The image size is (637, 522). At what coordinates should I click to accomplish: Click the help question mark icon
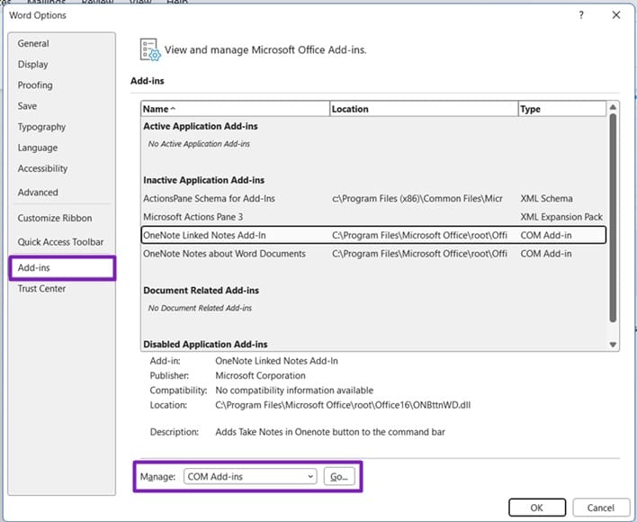(581, 15)
